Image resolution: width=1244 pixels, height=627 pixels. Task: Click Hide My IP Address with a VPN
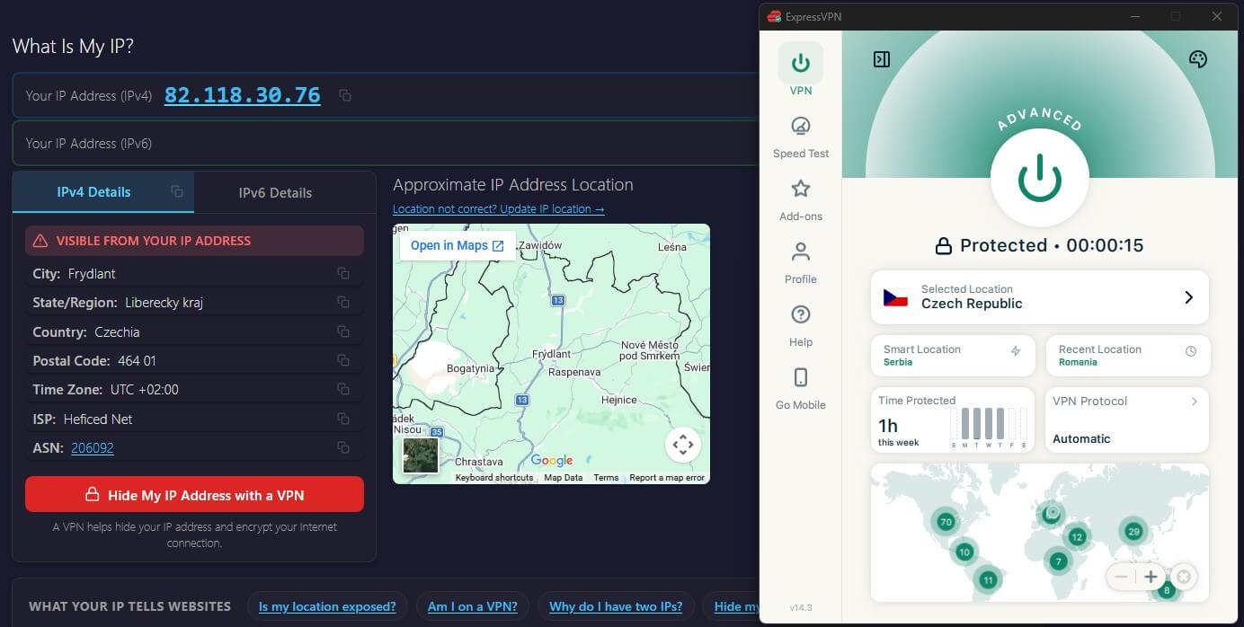coord(194,494)
